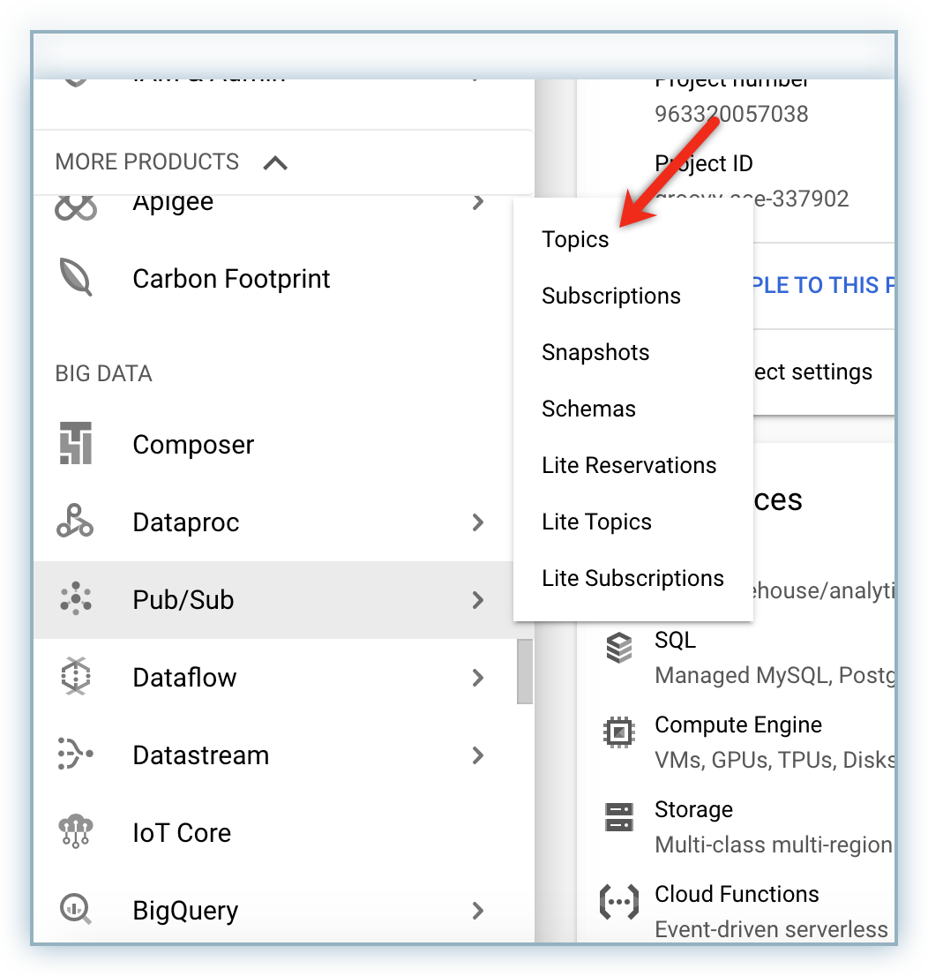Screen dimensions: 928x976
Task: Expand the BigQuery submenu chevron
Action: 478,910
